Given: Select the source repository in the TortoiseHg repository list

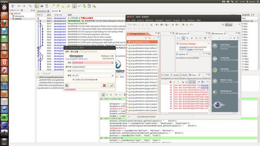Looking at the screenshot, I should [18, 19].
